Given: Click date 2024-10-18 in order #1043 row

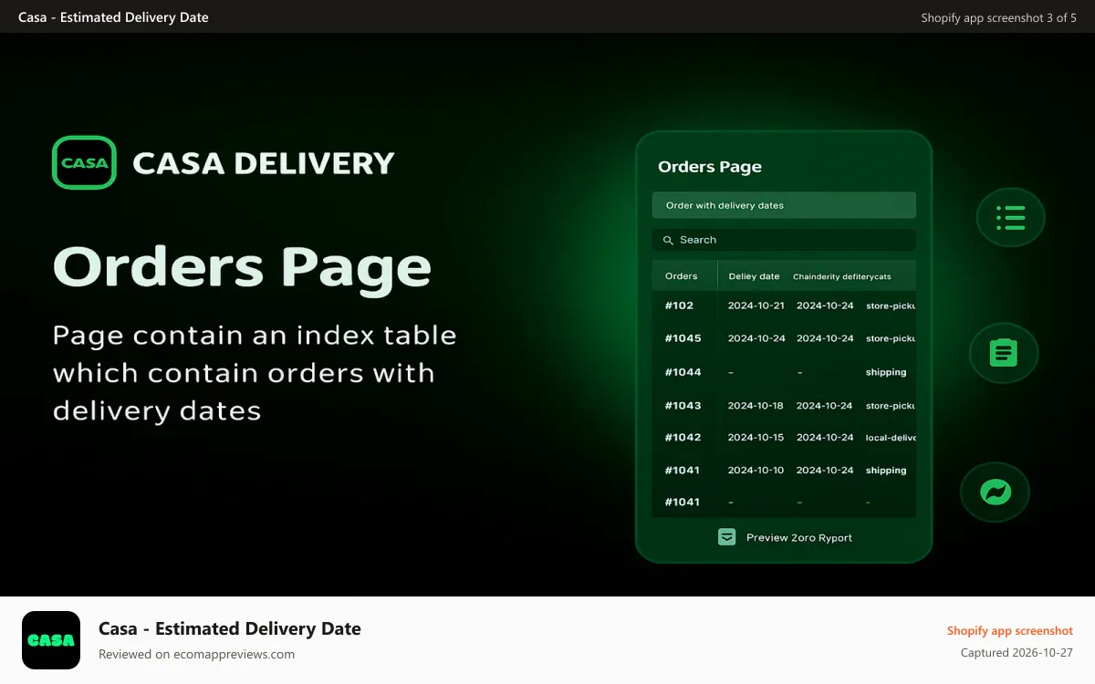Looking at the screenshot, I should 756,405.
